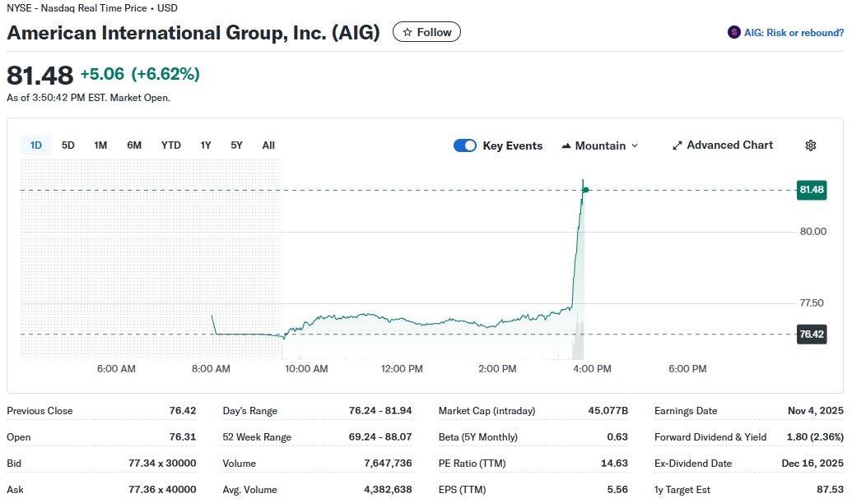Click the EPS (TTM) value 5.56
This screenshot has width=852, height=503.
(617, 489)
